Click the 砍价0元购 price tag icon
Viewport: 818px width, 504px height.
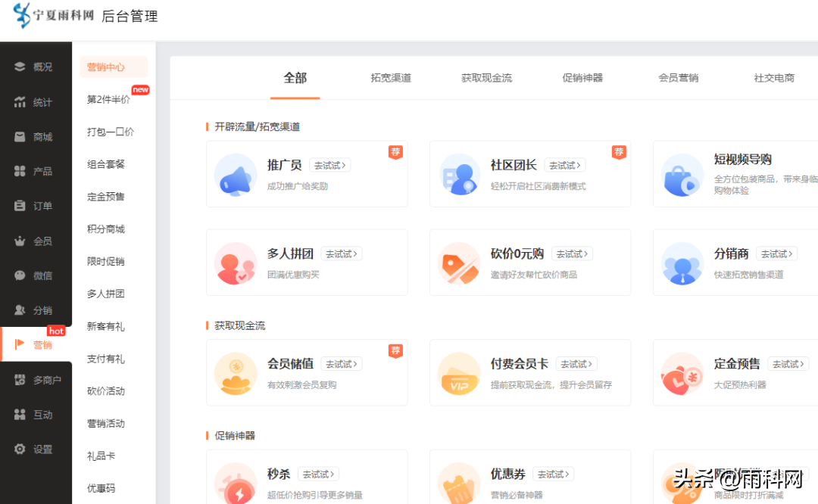[459, 263]
